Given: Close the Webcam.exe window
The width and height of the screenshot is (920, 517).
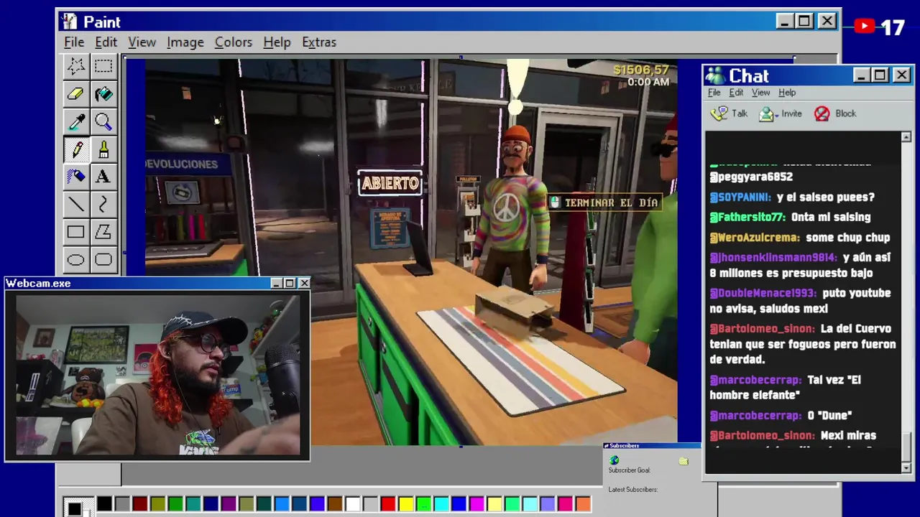Looking at the screenshot, I should coord(304,284).
